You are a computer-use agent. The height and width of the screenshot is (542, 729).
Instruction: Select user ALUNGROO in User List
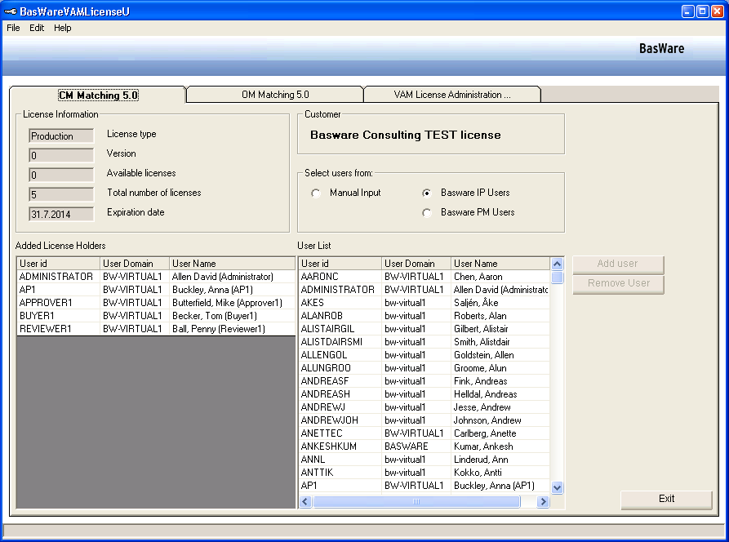424,367
